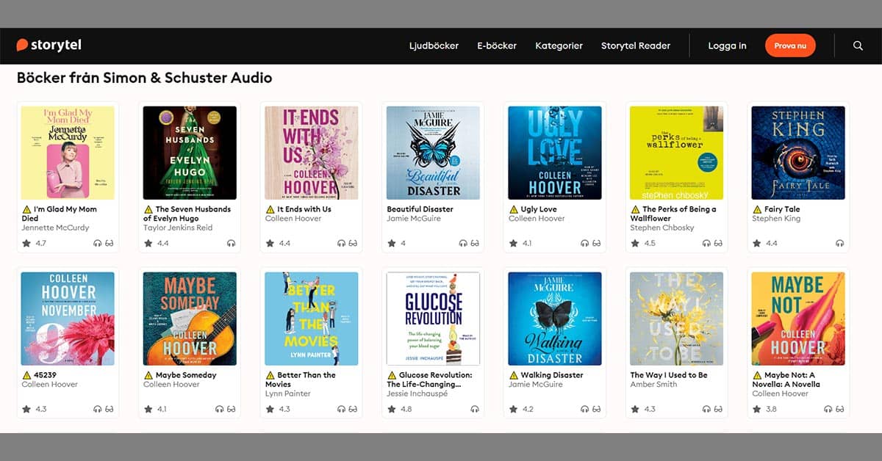Open the Ljudböcker menu

(434, 46)
